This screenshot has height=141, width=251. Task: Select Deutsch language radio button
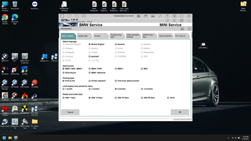point(116,44)
